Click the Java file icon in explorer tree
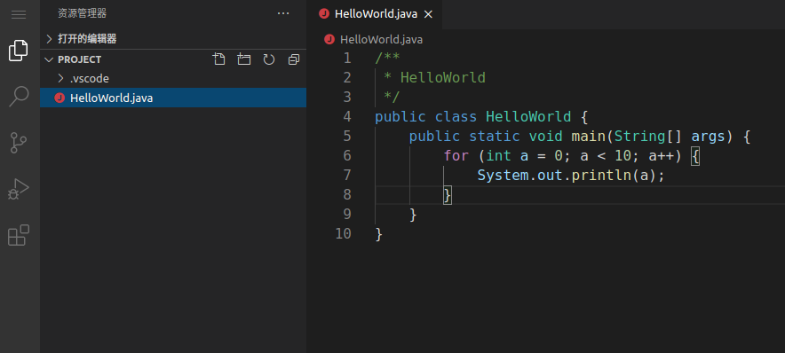785x353 pixels. (x=59, y=98)
